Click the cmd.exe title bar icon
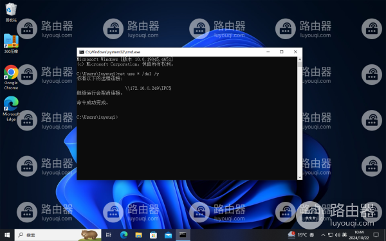 click(x=82, y=52)
